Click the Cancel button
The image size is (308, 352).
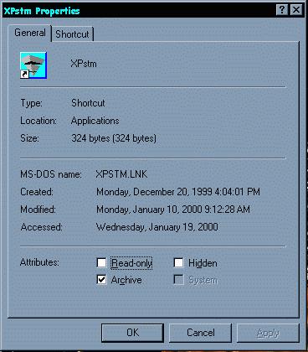tap(201, 333)
